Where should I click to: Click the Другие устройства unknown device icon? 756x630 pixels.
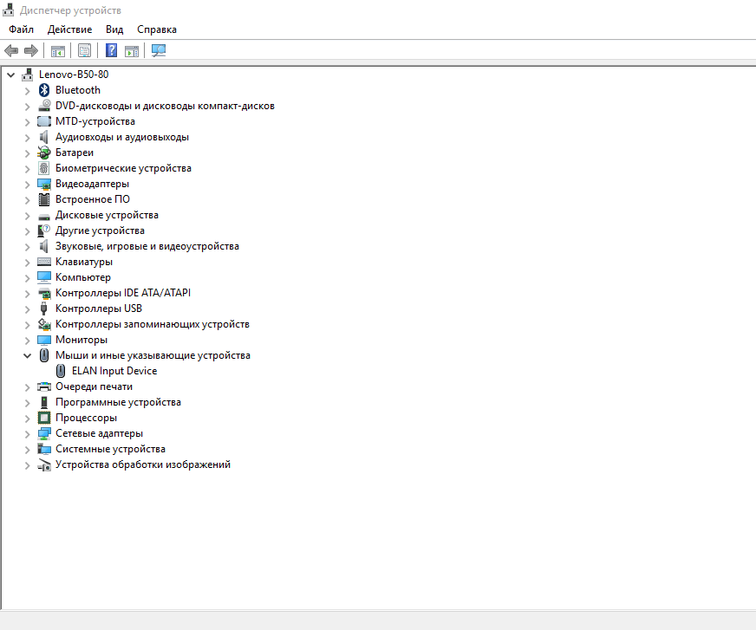(x=44, y=231)
